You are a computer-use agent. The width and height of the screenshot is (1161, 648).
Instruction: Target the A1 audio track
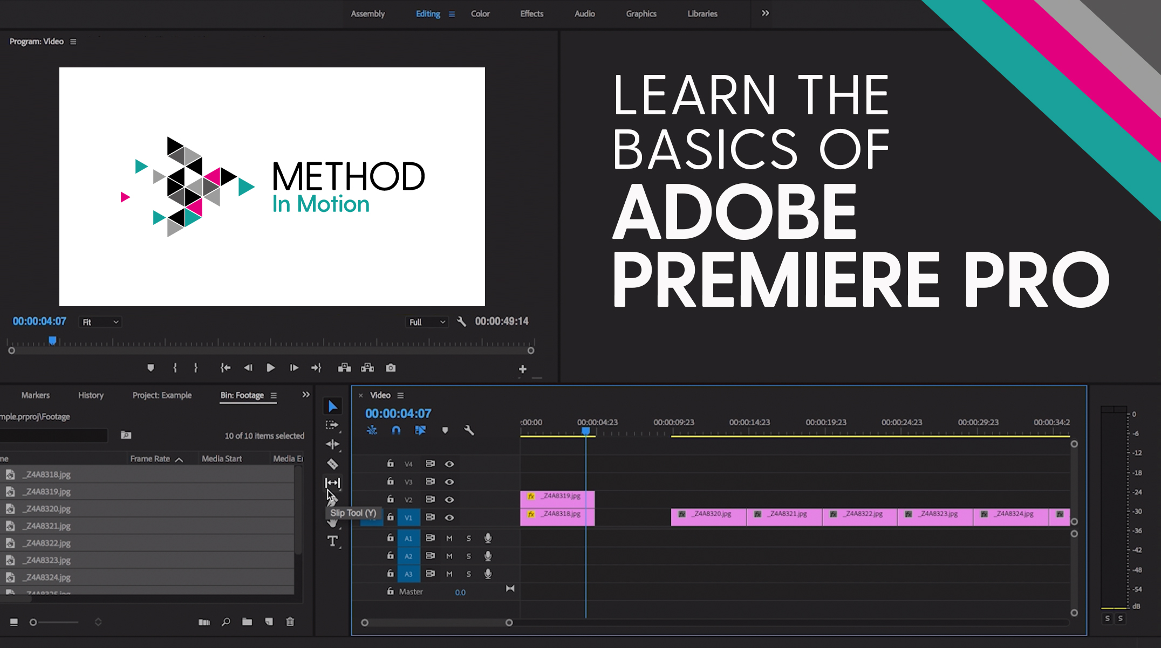408,538
